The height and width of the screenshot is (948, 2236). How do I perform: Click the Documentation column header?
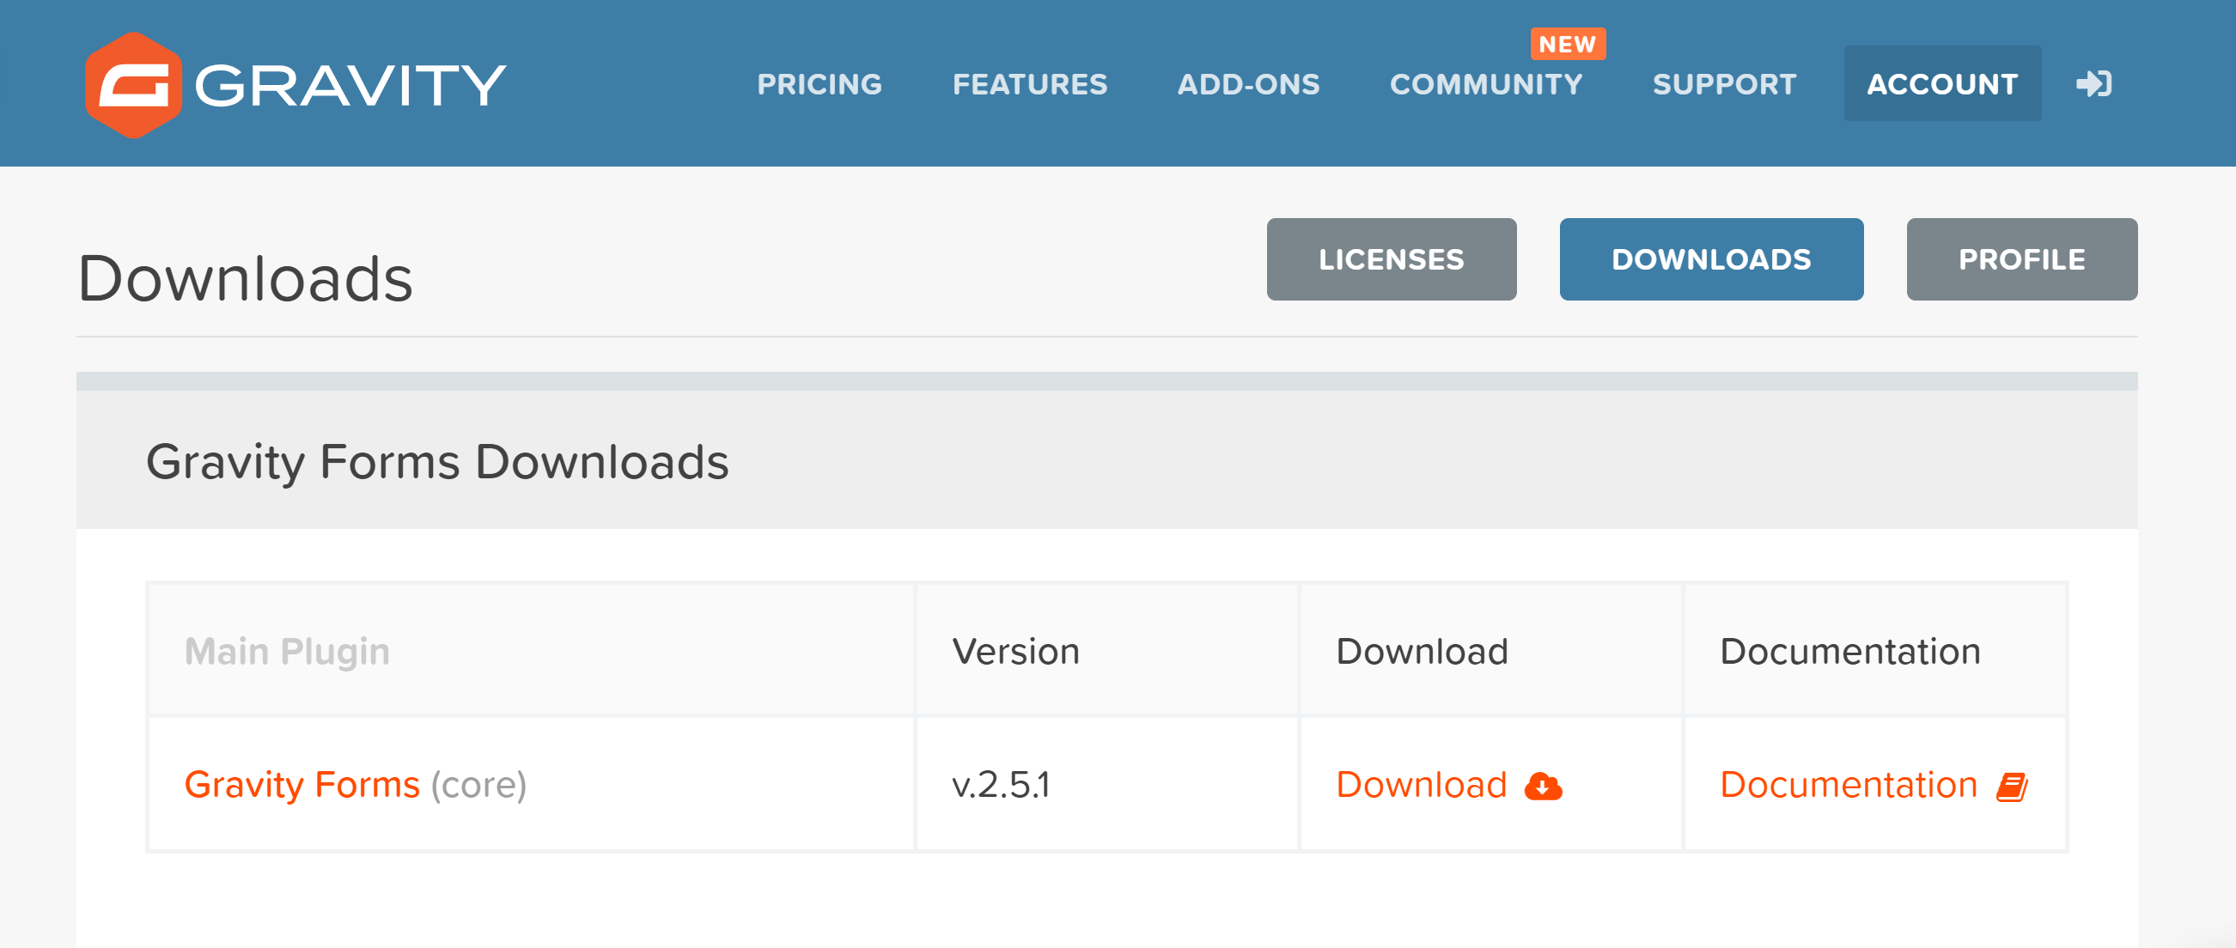tap(1849, 652)
